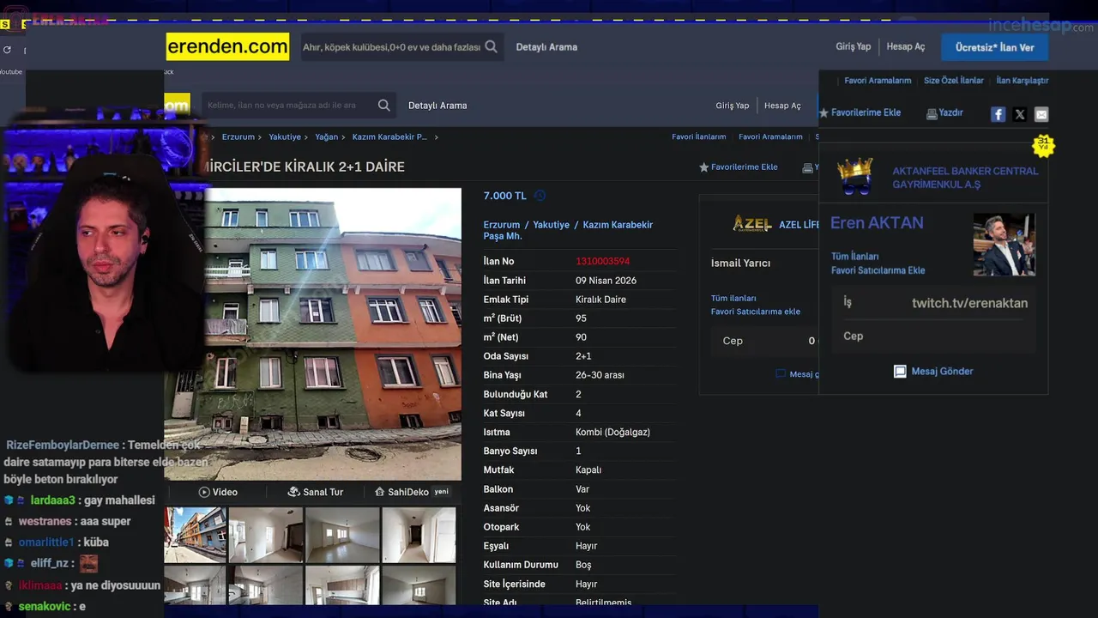Share listing on Facebook icon
1098x618 pixels.
pyautogui.click(x=998, y=114)
